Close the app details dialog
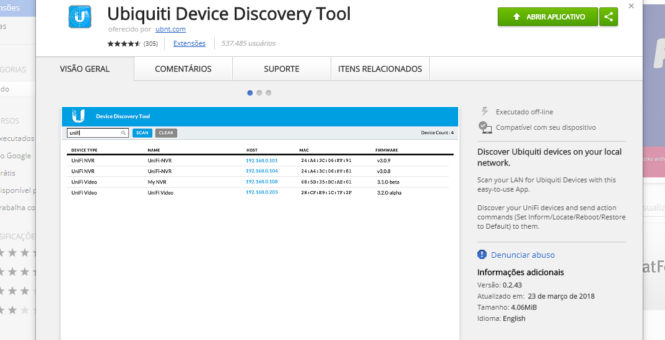Viewport: 665px width, 340px height. [631, 6]
